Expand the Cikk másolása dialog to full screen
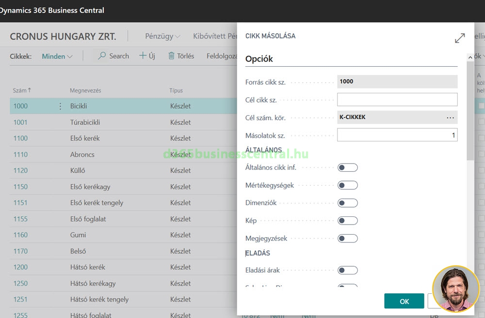This screenshot has height=318, width=485. point(460,38)
